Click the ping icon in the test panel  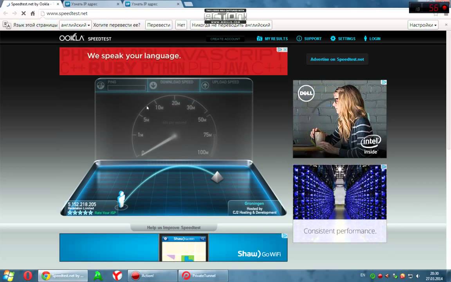pos(100,85)
